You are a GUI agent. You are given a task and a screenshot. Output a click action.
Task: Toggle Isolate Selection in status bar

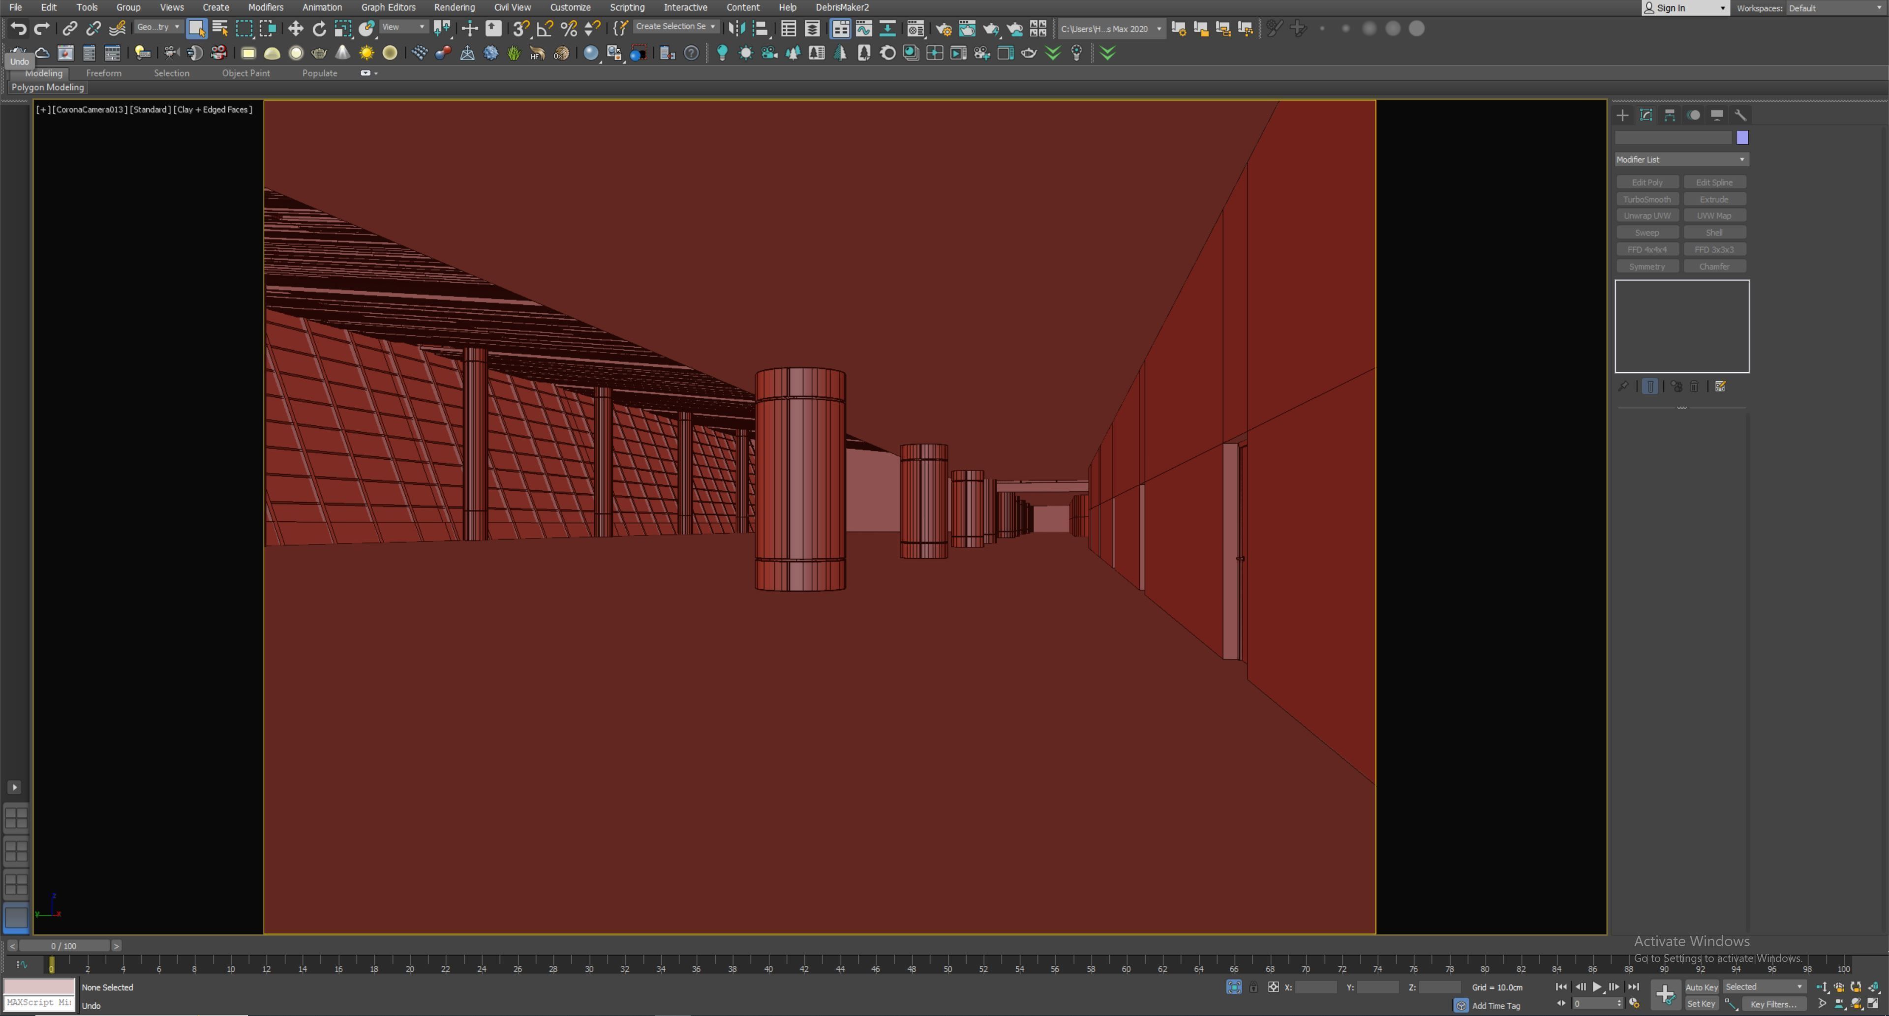tap(1234, 987)
